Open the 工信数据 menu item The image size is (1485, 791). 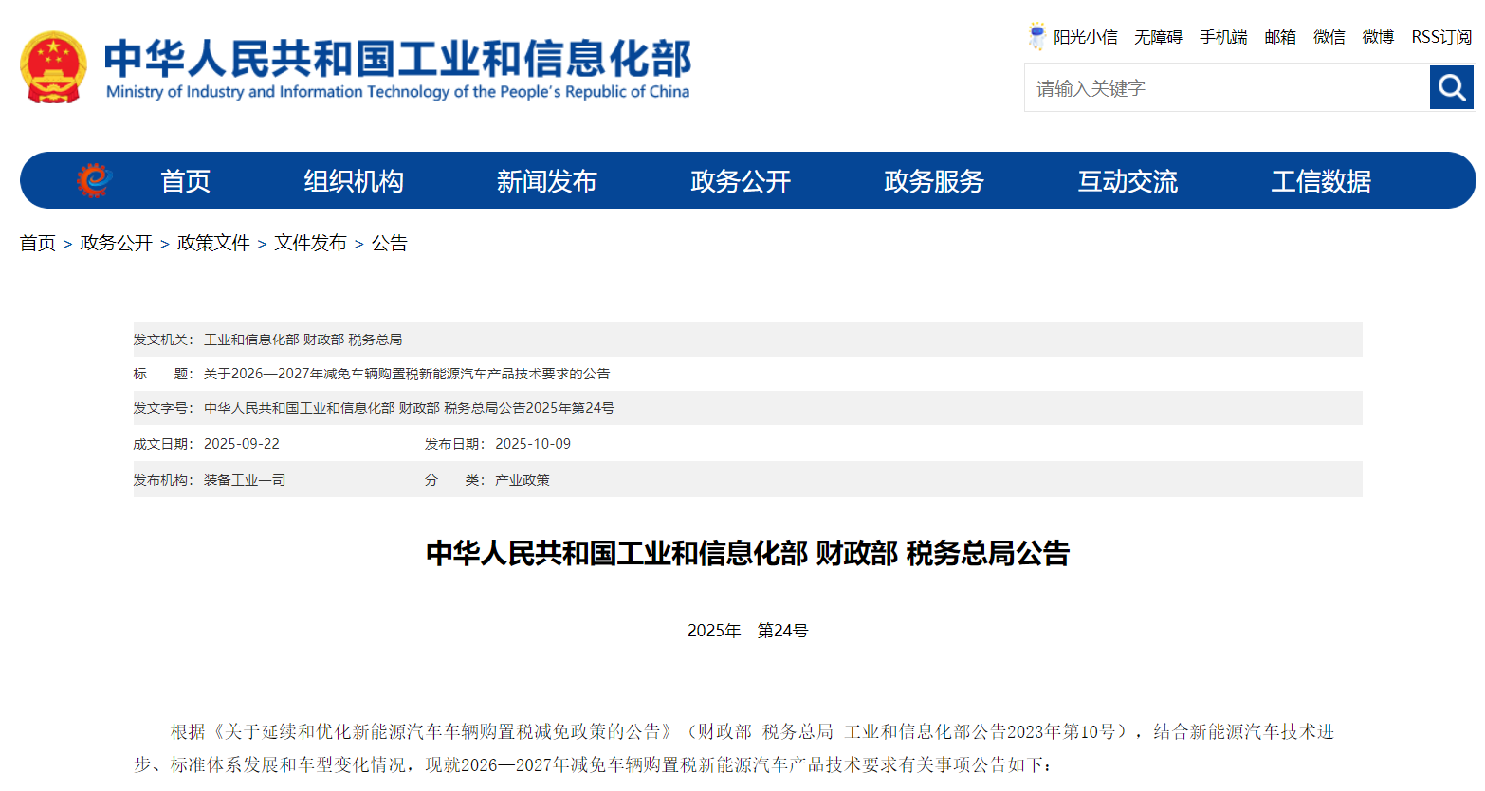(x=1320, y=181)
